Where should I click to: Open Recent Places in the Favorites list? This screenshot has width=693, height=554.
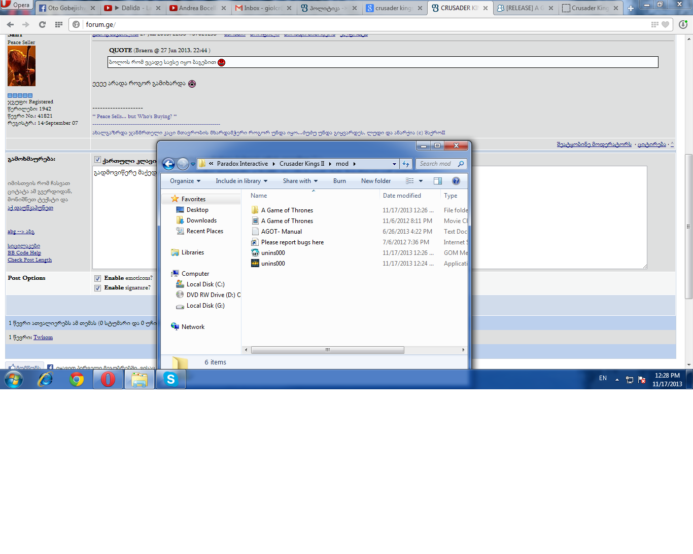tap(204, 231)
